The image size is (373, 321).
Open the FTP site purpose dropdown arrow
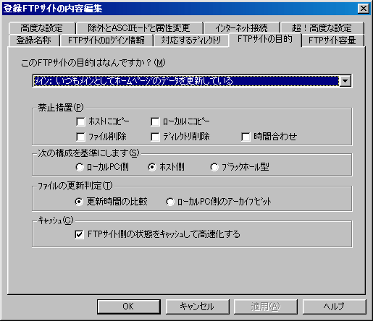345,81
